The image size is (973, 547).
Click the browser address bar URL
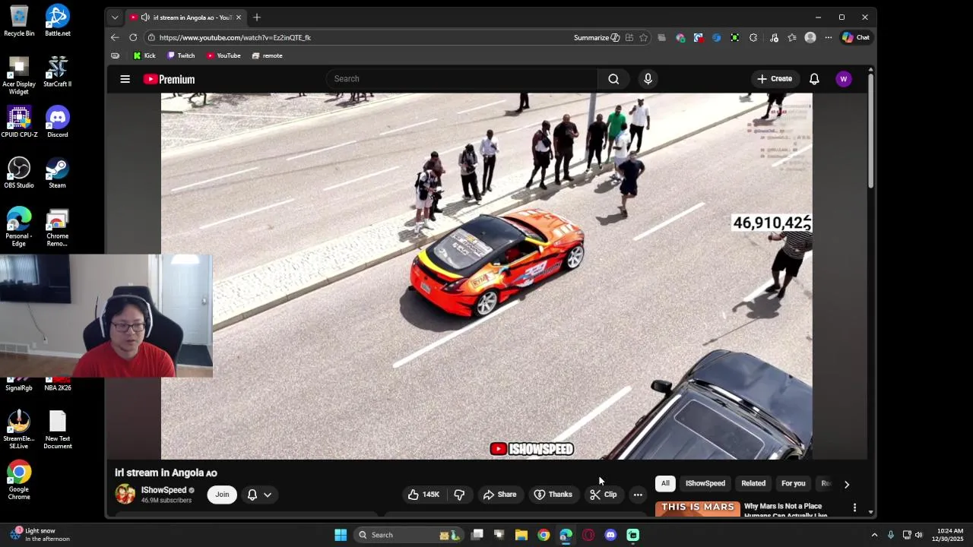pyautogui.click(x=235, y=37)
